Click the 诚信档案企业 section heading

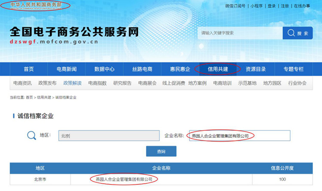(35, 116)
